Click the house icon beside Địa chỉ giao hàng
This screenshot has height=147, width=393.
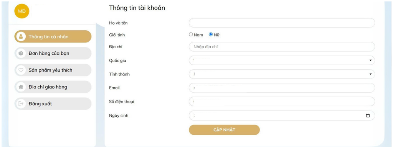pos(21,87)
